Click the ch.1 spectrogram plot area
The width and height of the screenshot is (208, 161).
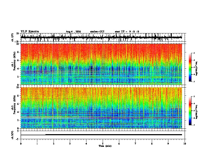pyautogui.click(x=101, y=64)
